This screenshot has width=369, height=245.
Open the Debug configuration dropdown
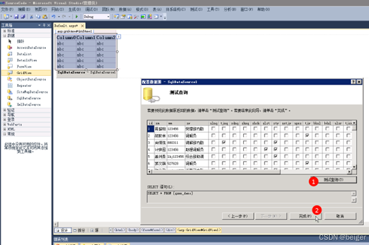pos(108,17)
